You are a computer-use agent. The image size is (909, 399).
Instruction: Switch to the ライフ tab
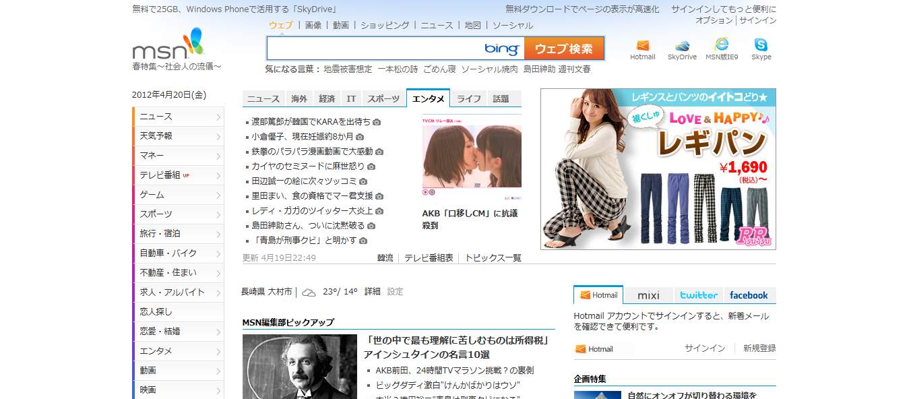click(x=469, y=98)
